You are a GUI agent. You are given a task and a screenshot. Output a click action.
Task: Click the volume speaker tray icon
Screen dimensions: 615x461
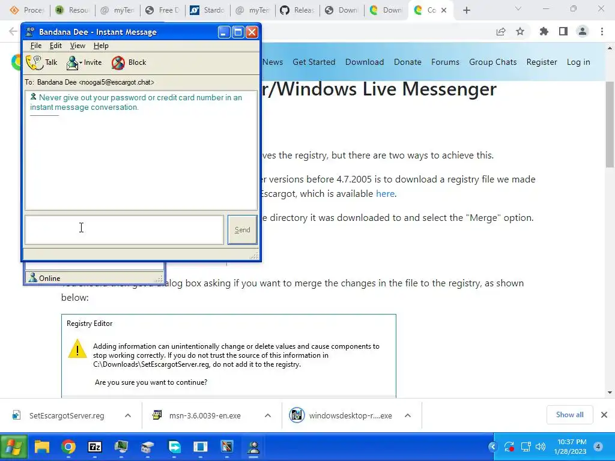[x=541, y=447]
